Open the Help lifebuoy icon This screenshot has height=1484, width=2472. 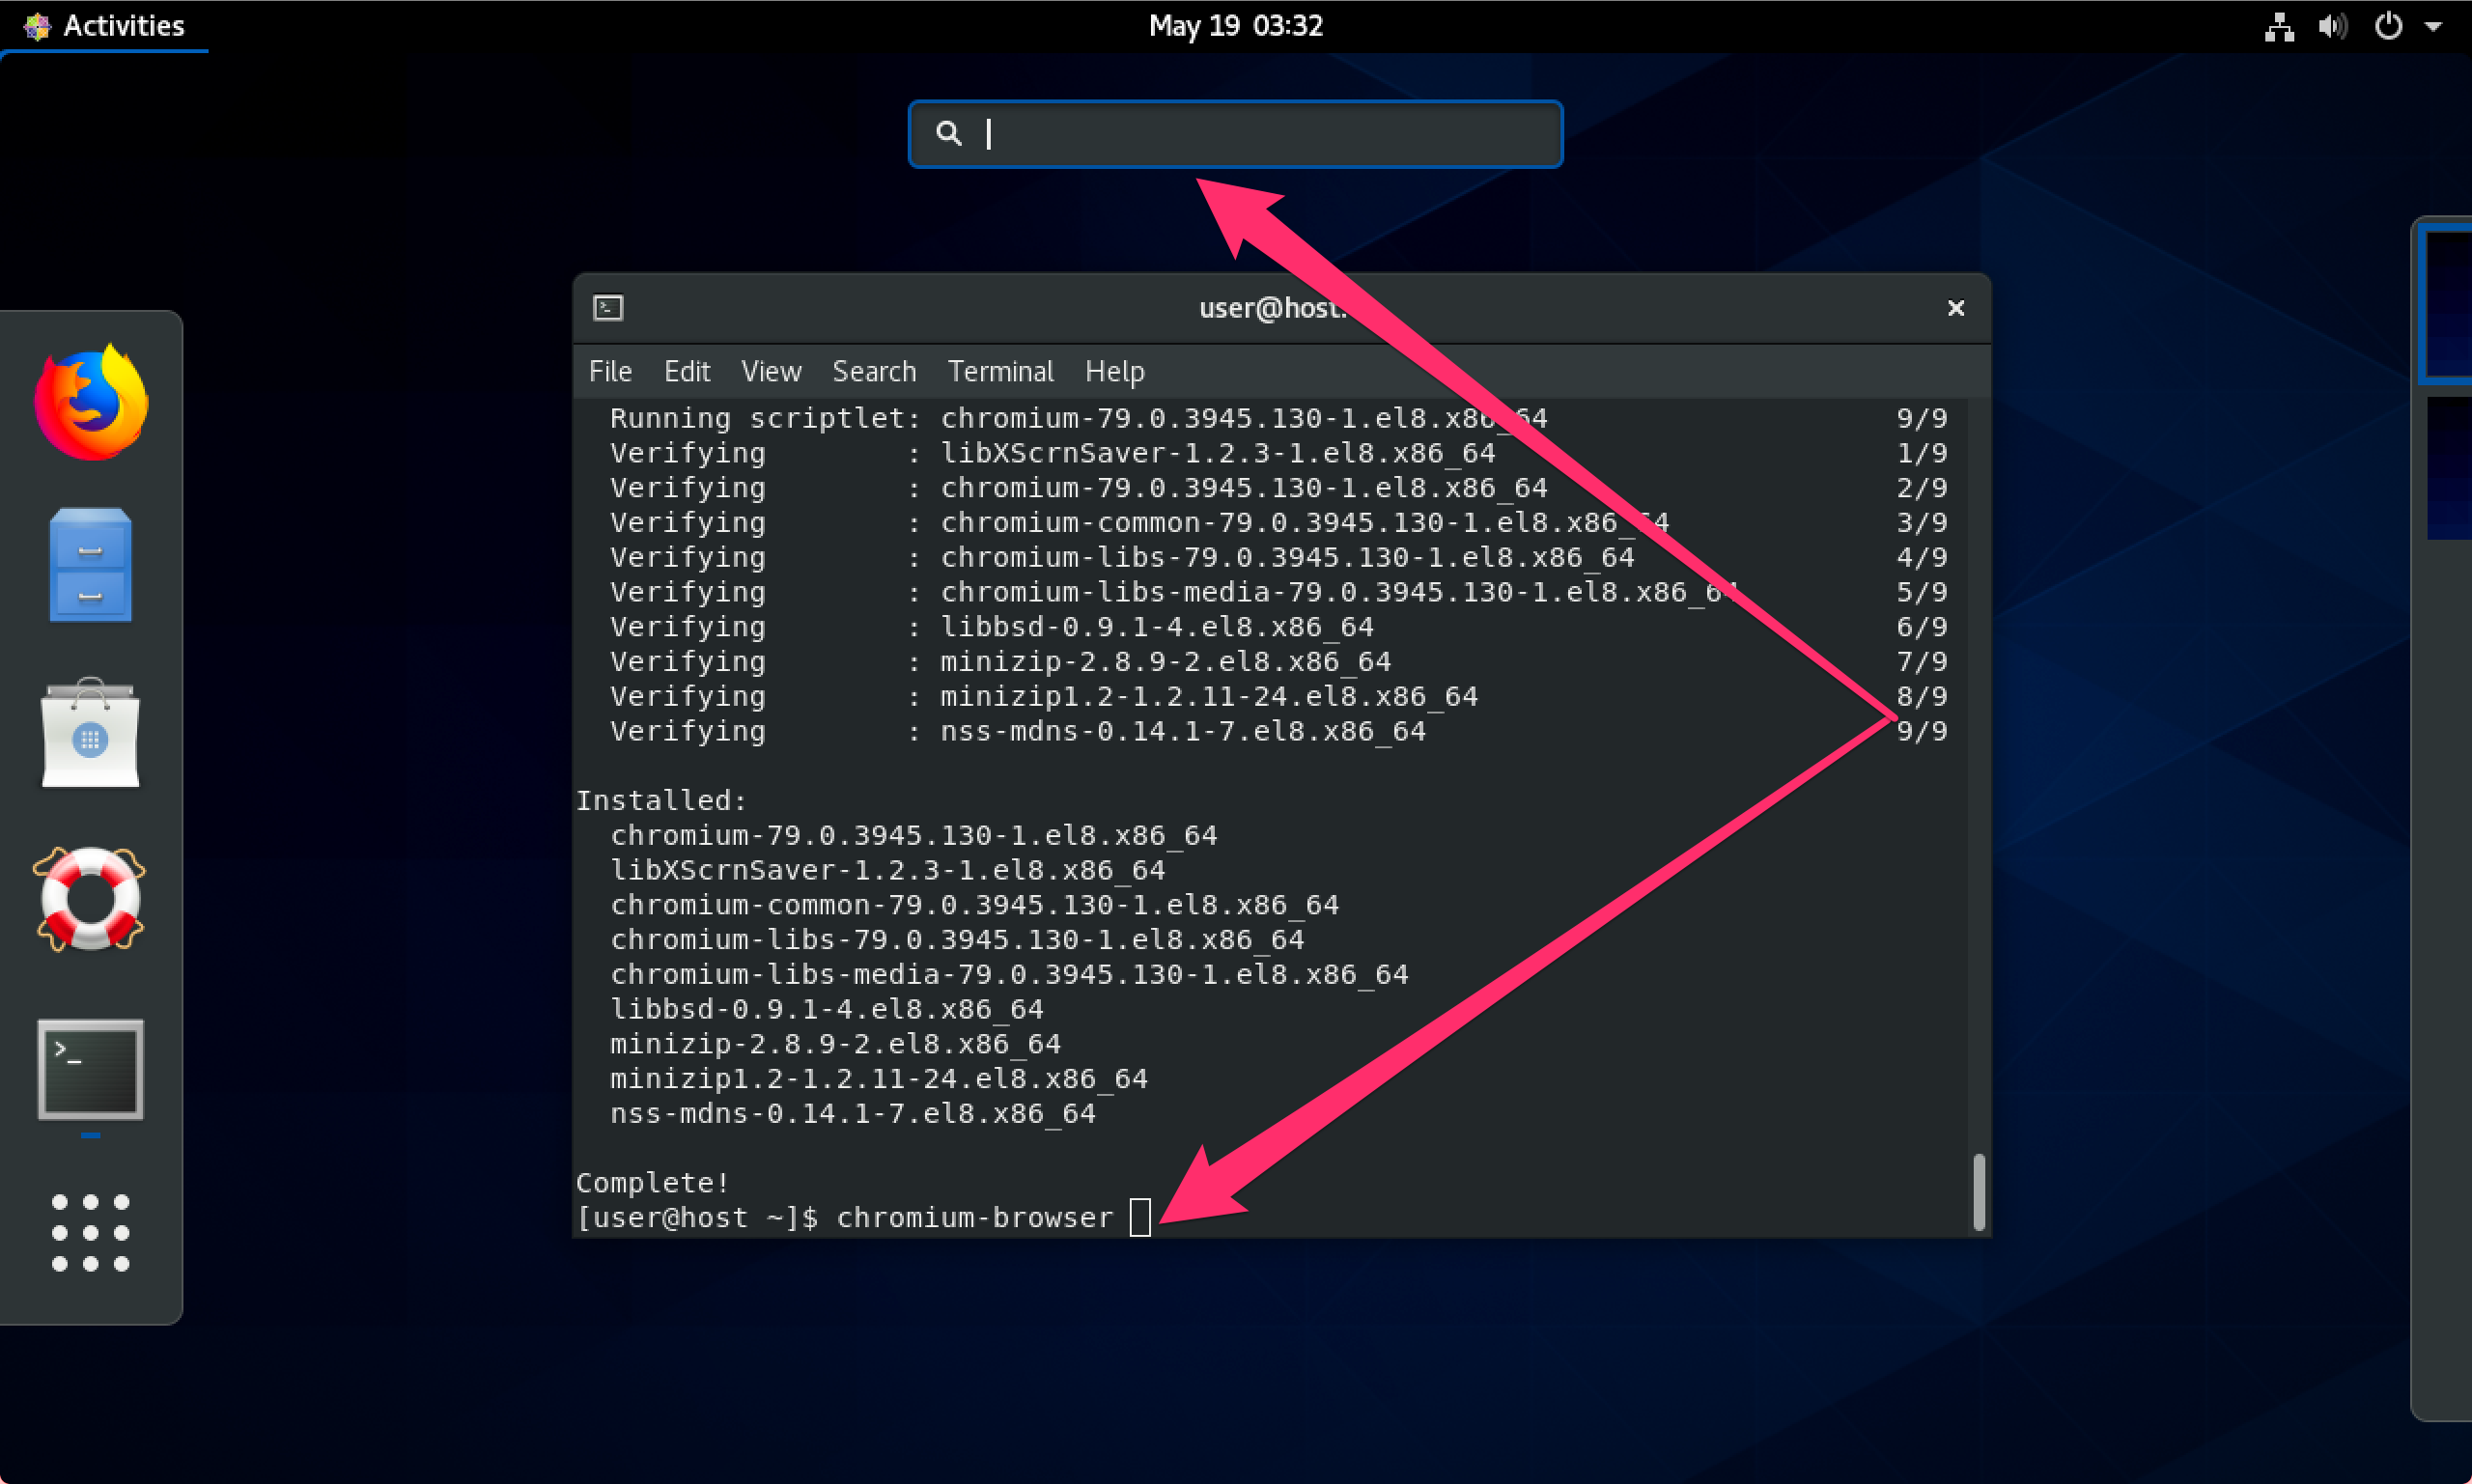pyautogui.click(x=90, y=898)
